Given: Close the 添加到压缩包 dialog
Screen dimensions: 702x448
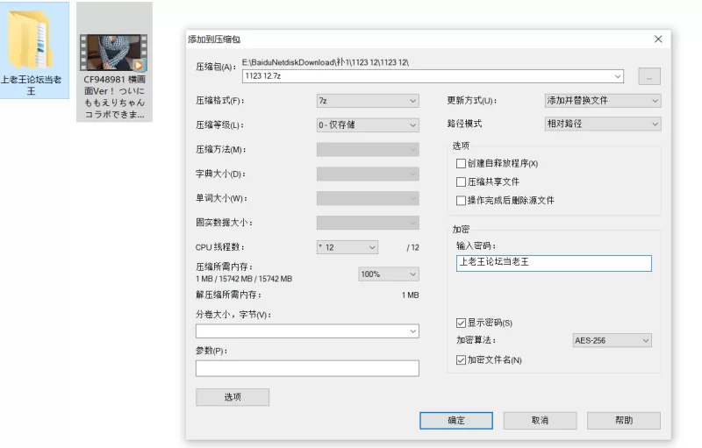Looking at the screenshot, I should pyautogui.click(x=657, y=39).
